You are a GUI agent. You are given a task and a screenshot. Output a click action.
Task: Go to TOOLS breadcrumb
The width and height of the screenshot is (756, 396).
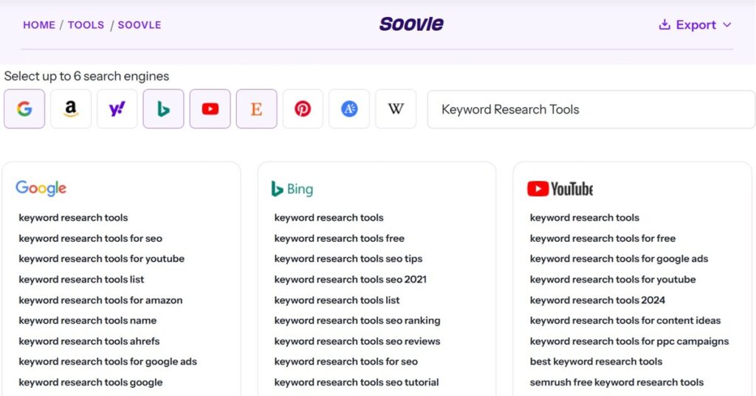point(86,25)
